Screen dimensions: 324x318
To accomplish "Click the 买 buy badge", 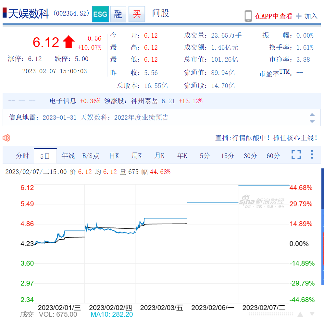I will 137,14.
